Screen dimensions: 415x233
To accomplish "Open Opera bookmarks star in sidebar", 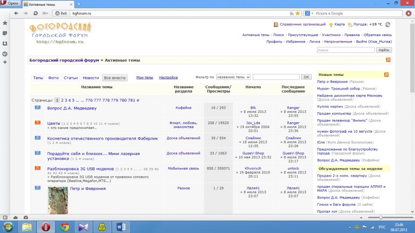I will tap(5, 23).
